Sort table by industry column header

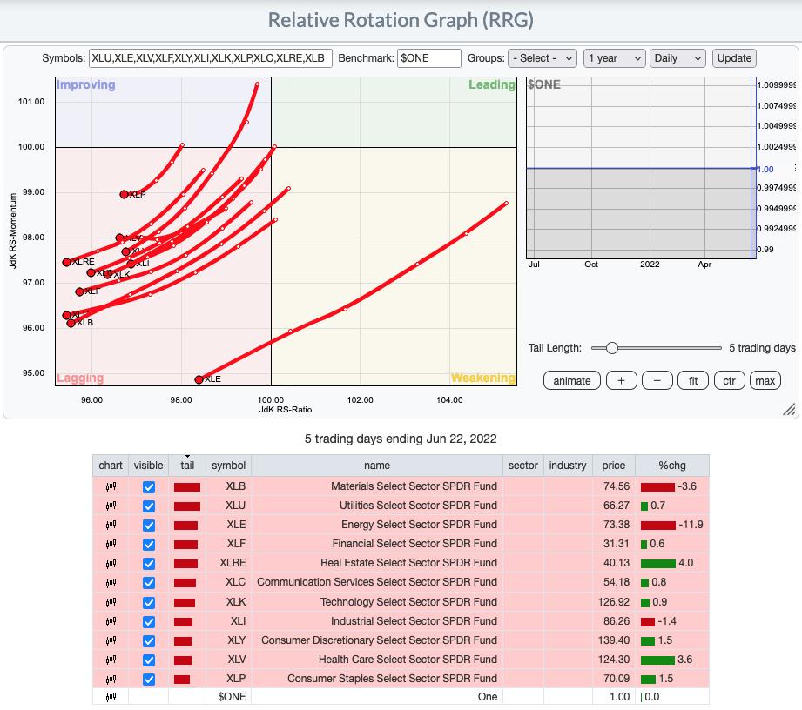(x=568, y=466)
